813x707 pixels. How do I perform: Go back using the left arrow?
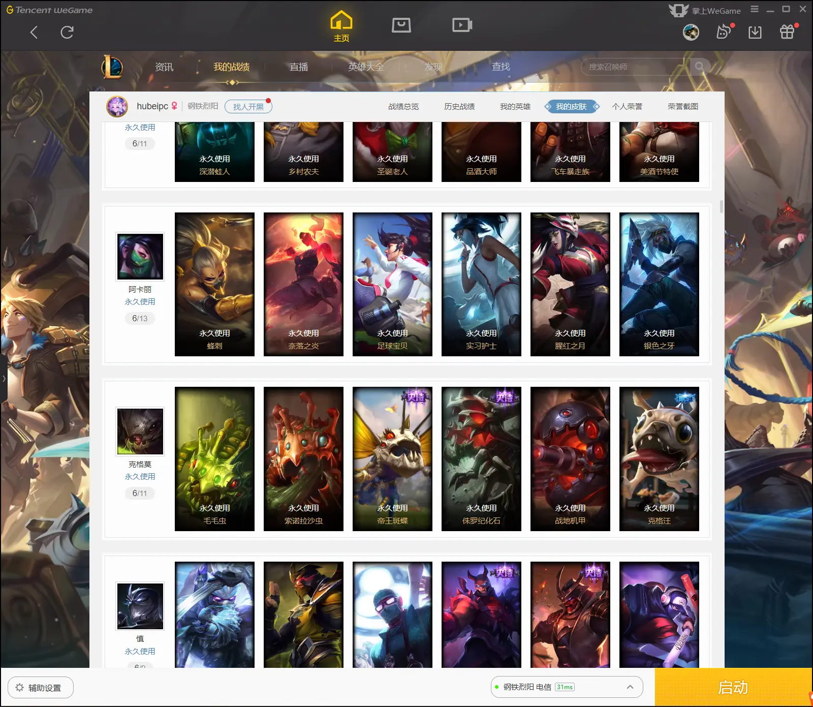34,33
